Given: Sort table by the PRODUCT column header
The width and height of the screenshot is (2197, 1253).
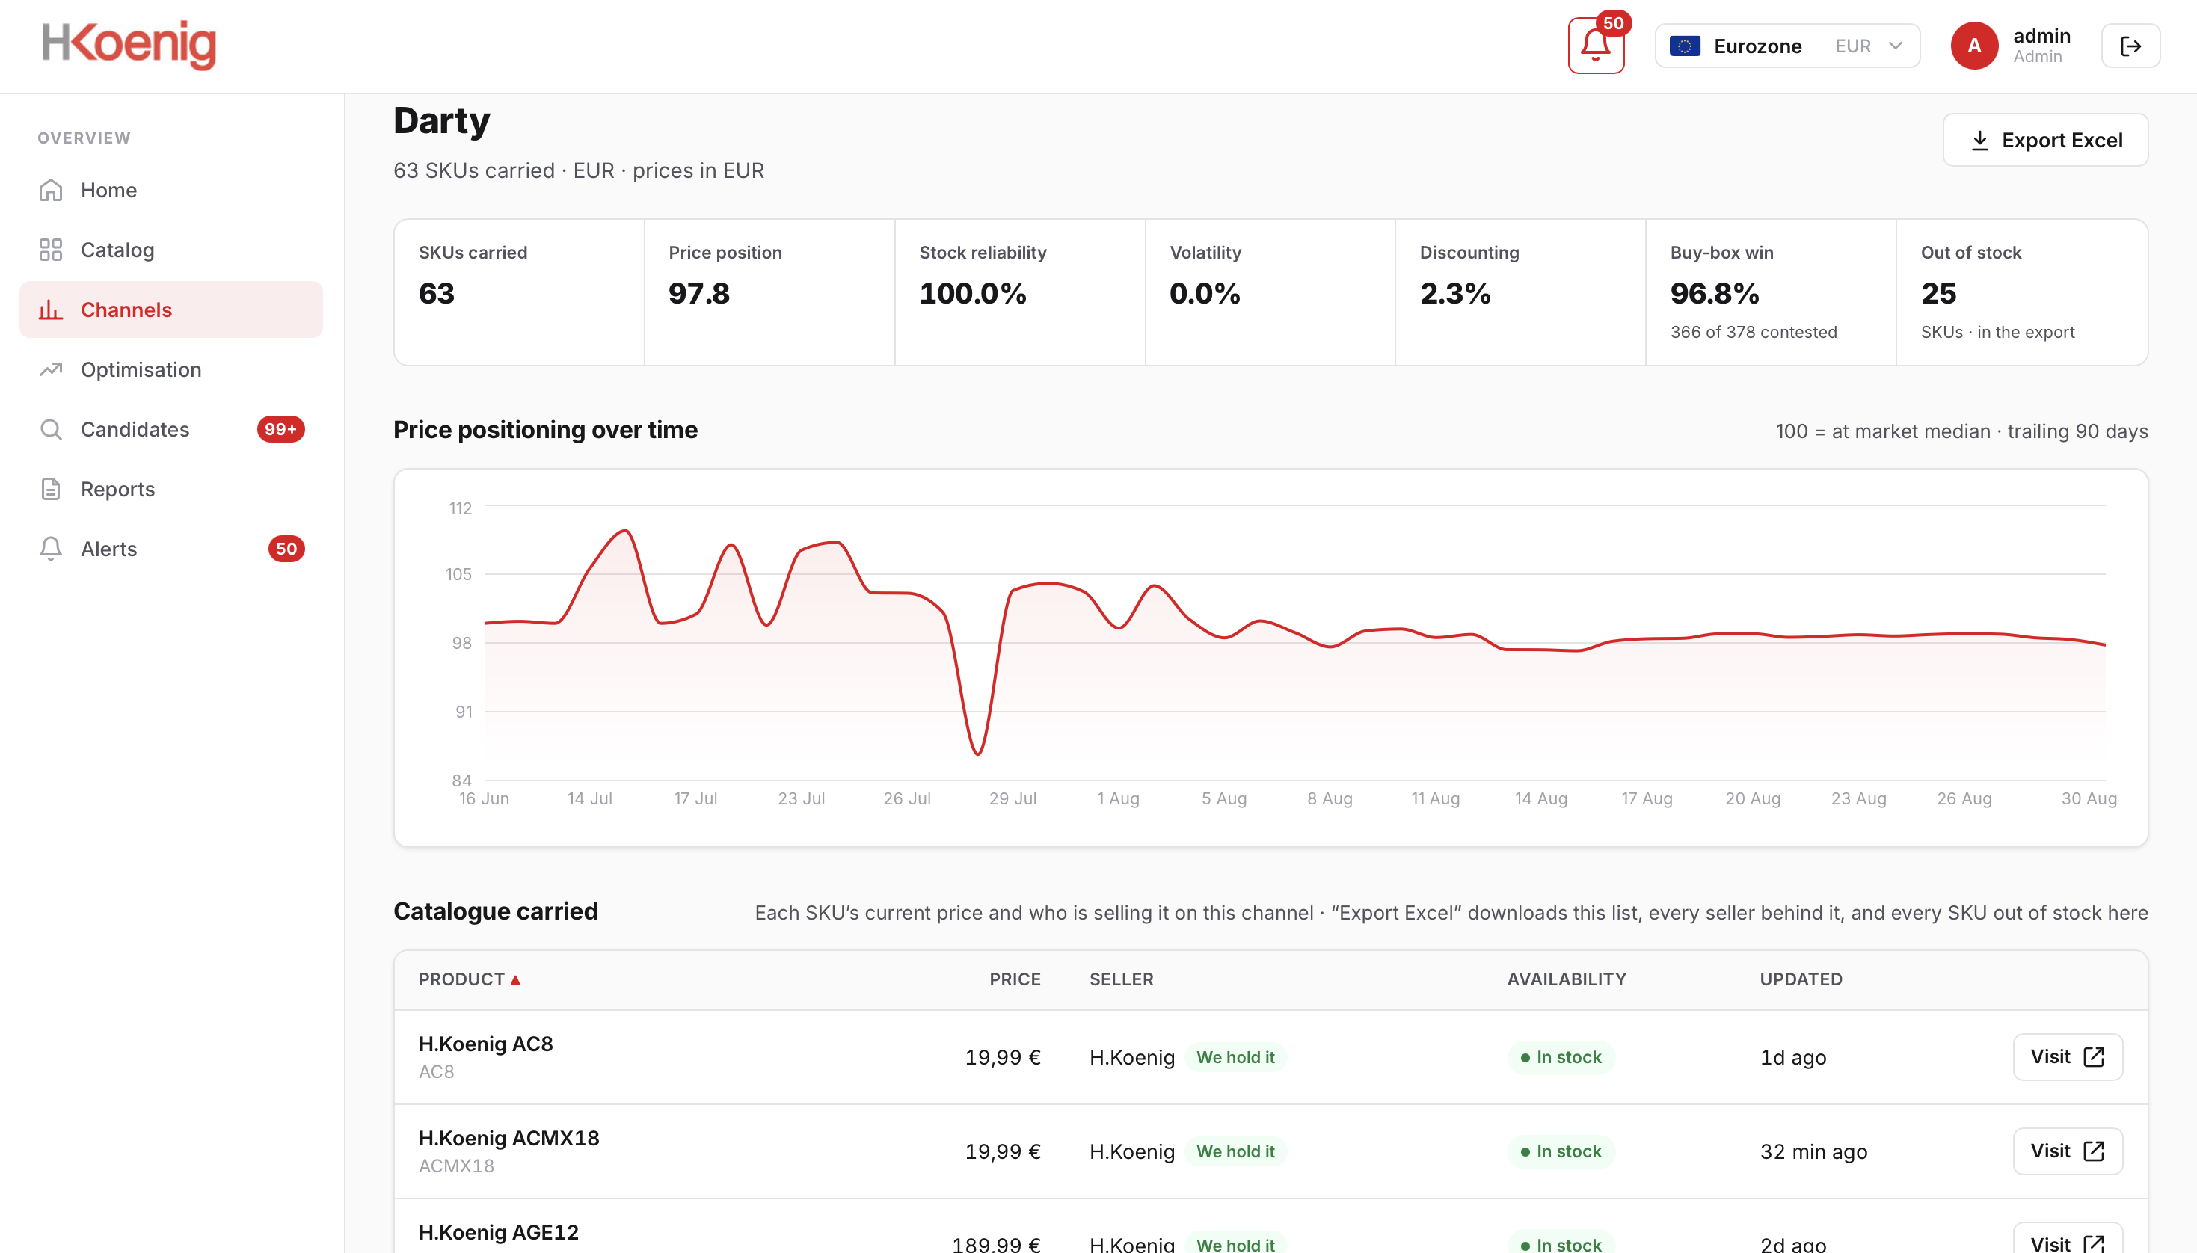Looking at the screenshot, I should coord(469,979).
